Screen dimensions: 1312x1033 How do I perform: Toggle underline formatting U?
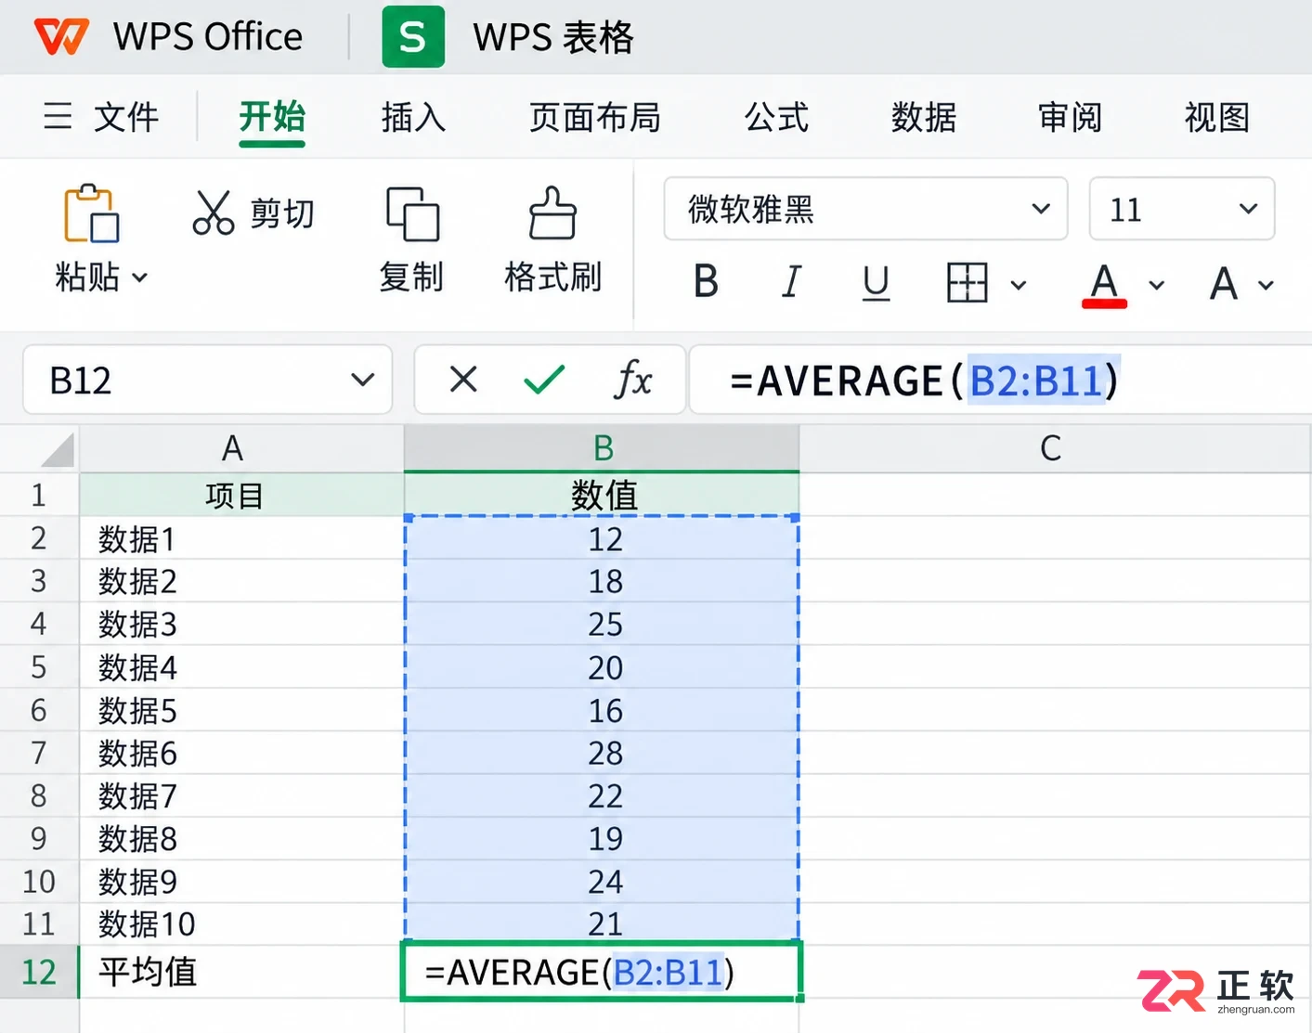pos(876,283)
